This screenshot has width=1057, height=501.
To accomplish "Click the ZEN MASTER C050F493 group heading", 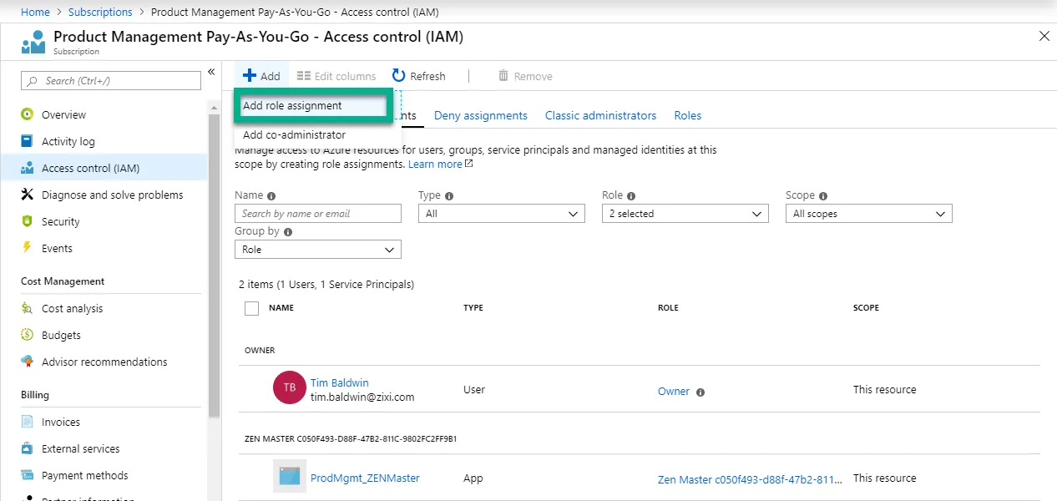I will tap(351, 439).
